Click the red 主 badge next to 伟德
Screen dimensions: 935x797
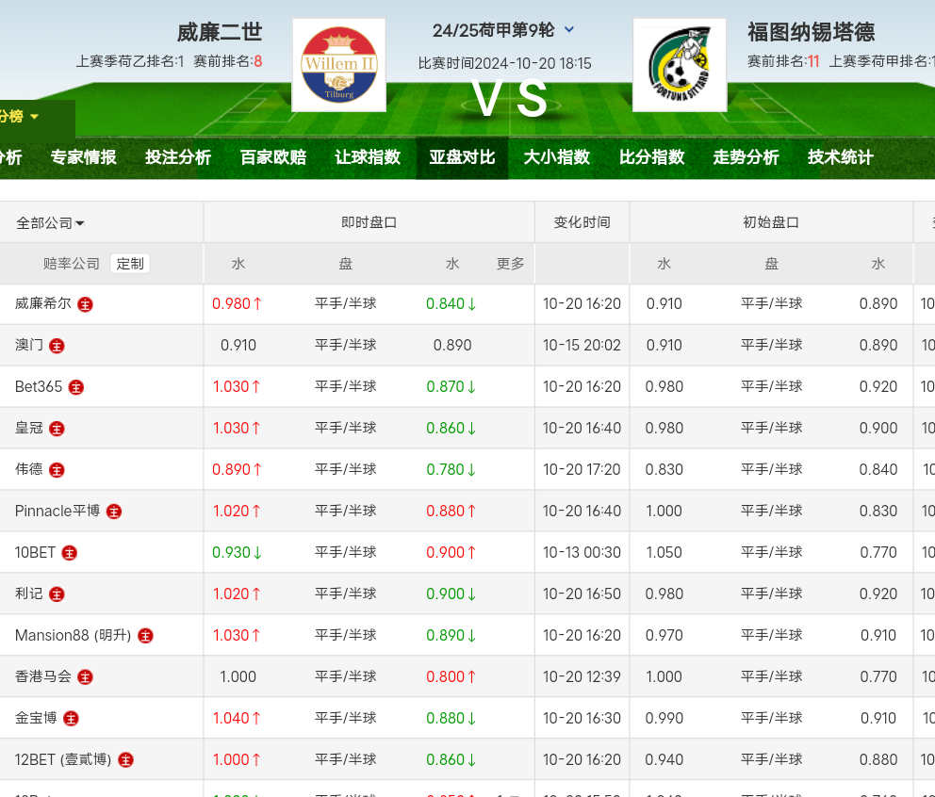[57, 470]
